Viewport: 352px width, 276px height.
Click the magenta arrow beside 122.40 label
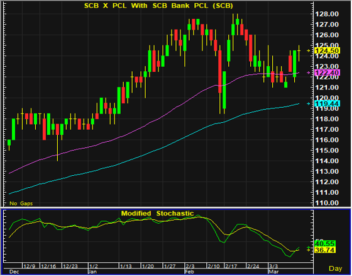(308, 72)
